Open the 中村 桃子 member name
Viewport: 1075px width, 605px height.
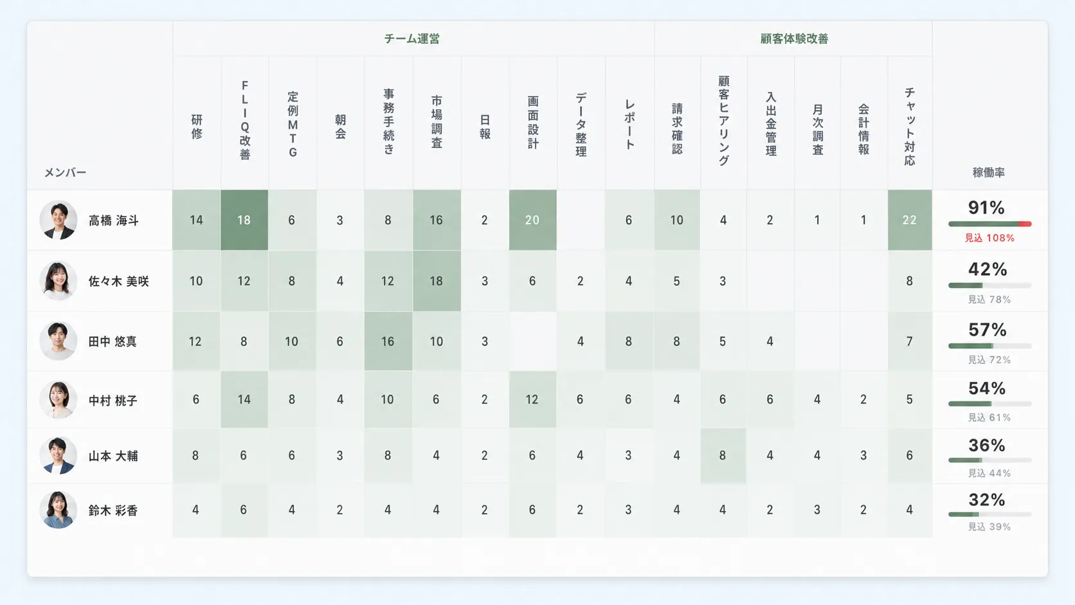(x=113, y=401)
